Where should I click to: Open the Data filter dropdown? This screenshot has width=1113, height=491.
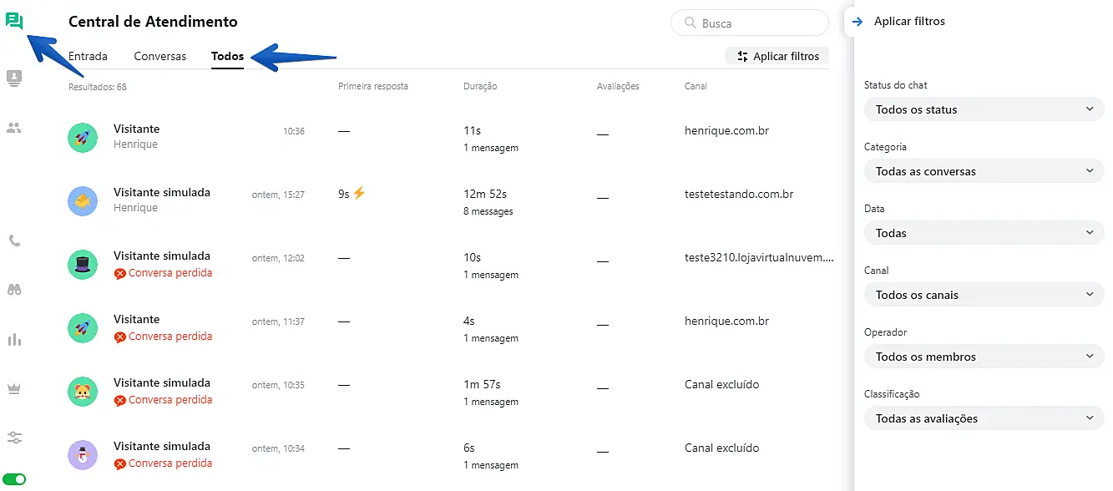[x=984, y=233]
